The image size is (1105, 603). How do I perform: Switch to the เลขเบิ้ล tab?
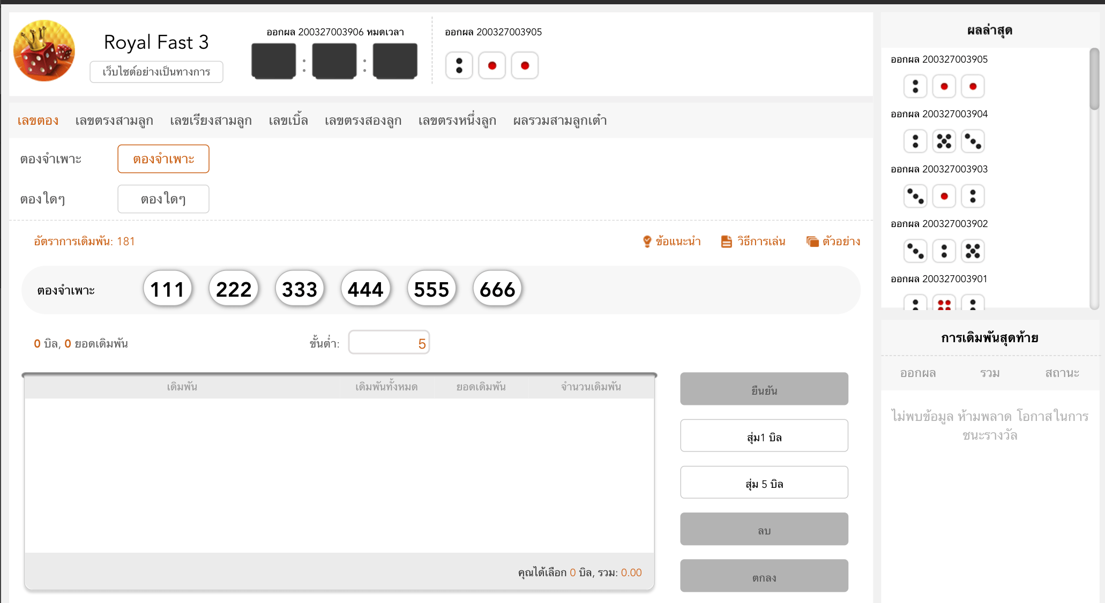(288, 120)
